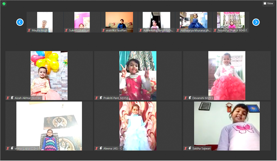Click the green encryption shield icon

click(x=4, y=4)
